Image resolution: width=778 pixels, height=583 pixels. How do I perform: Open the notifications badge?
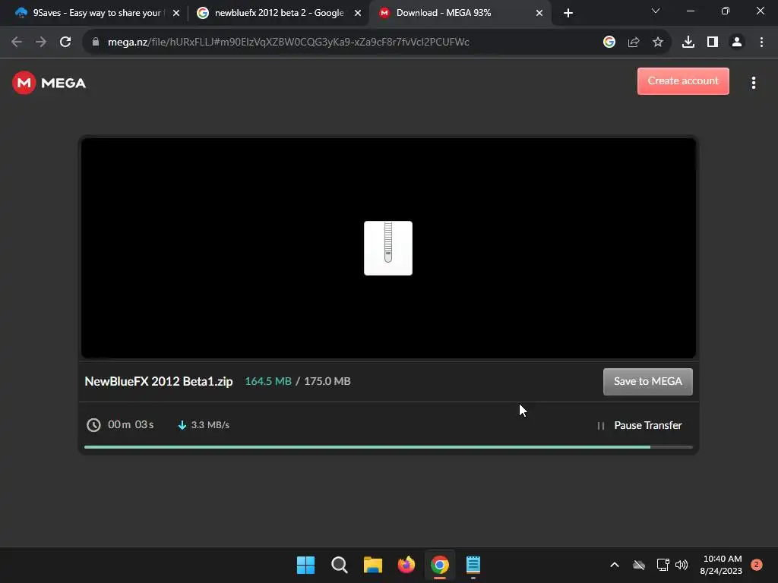pyautogui.click(x=756, y=565)
